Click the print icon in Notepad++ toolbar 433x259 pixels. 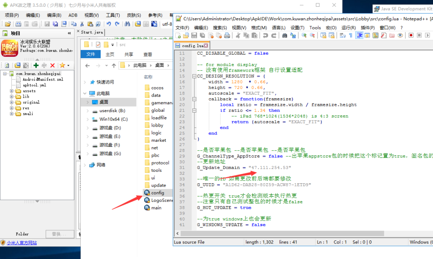(227, 36)
